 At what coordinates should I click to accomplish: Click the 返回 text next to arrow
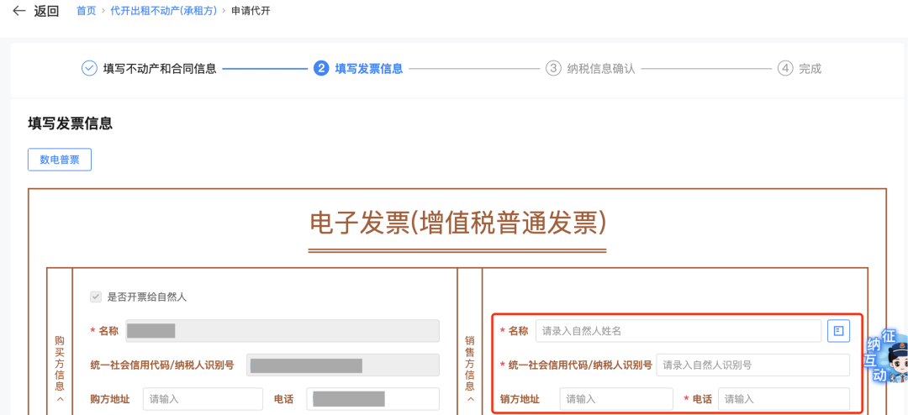coord(46,11)
